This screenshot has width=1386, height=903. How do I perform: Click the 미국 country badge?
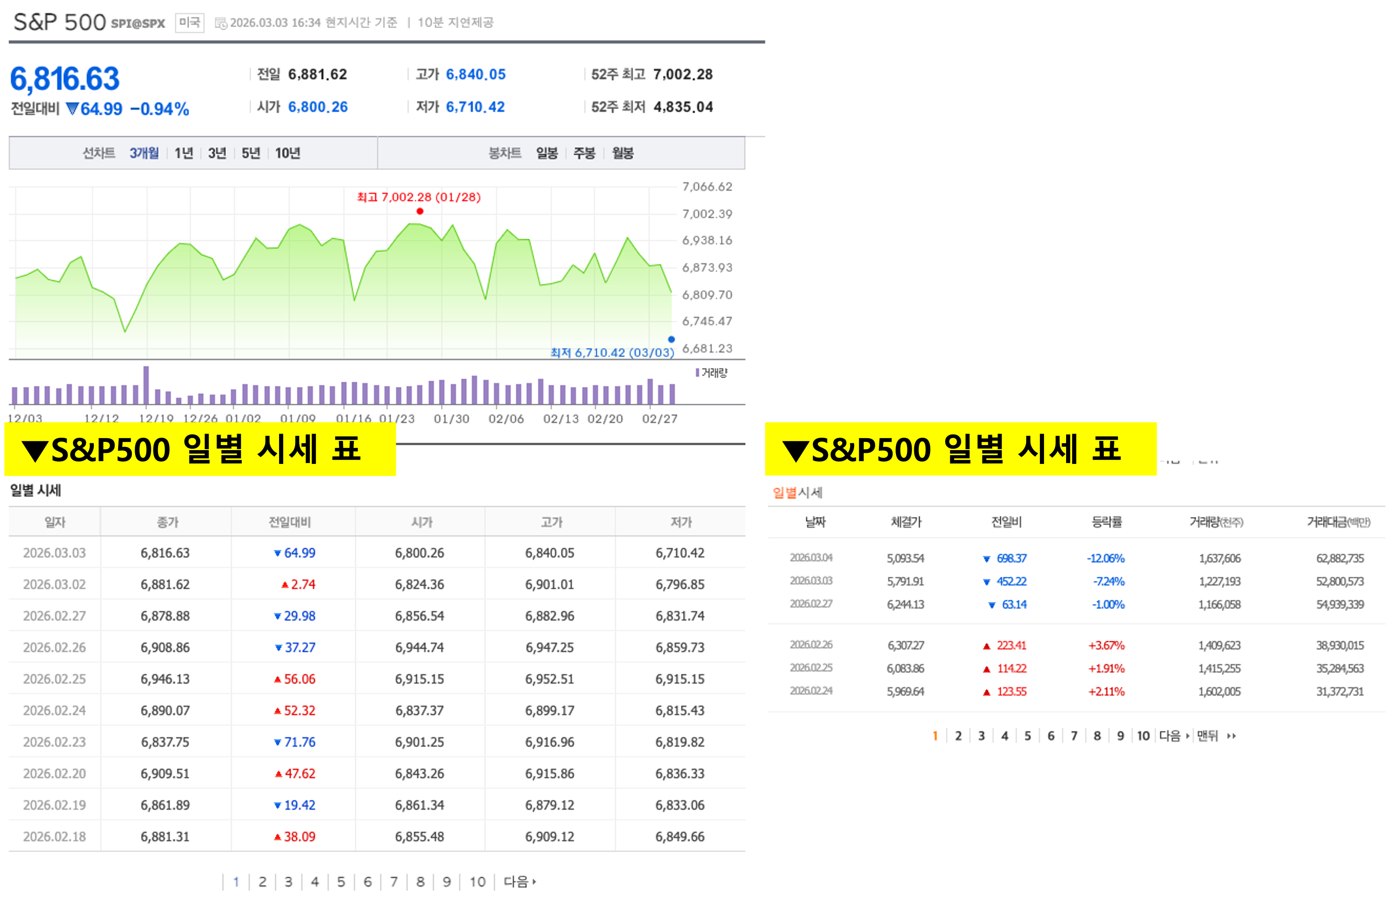pos(189,23)
